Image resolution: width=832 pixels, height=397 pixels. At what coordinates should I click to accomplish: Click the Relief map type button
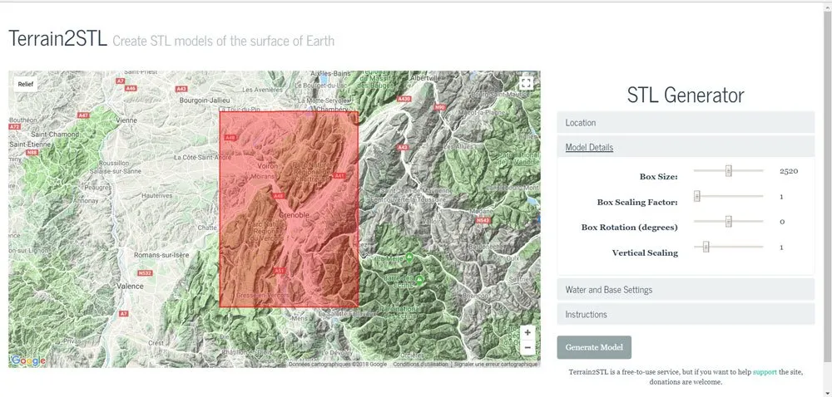tap(26, 84)
